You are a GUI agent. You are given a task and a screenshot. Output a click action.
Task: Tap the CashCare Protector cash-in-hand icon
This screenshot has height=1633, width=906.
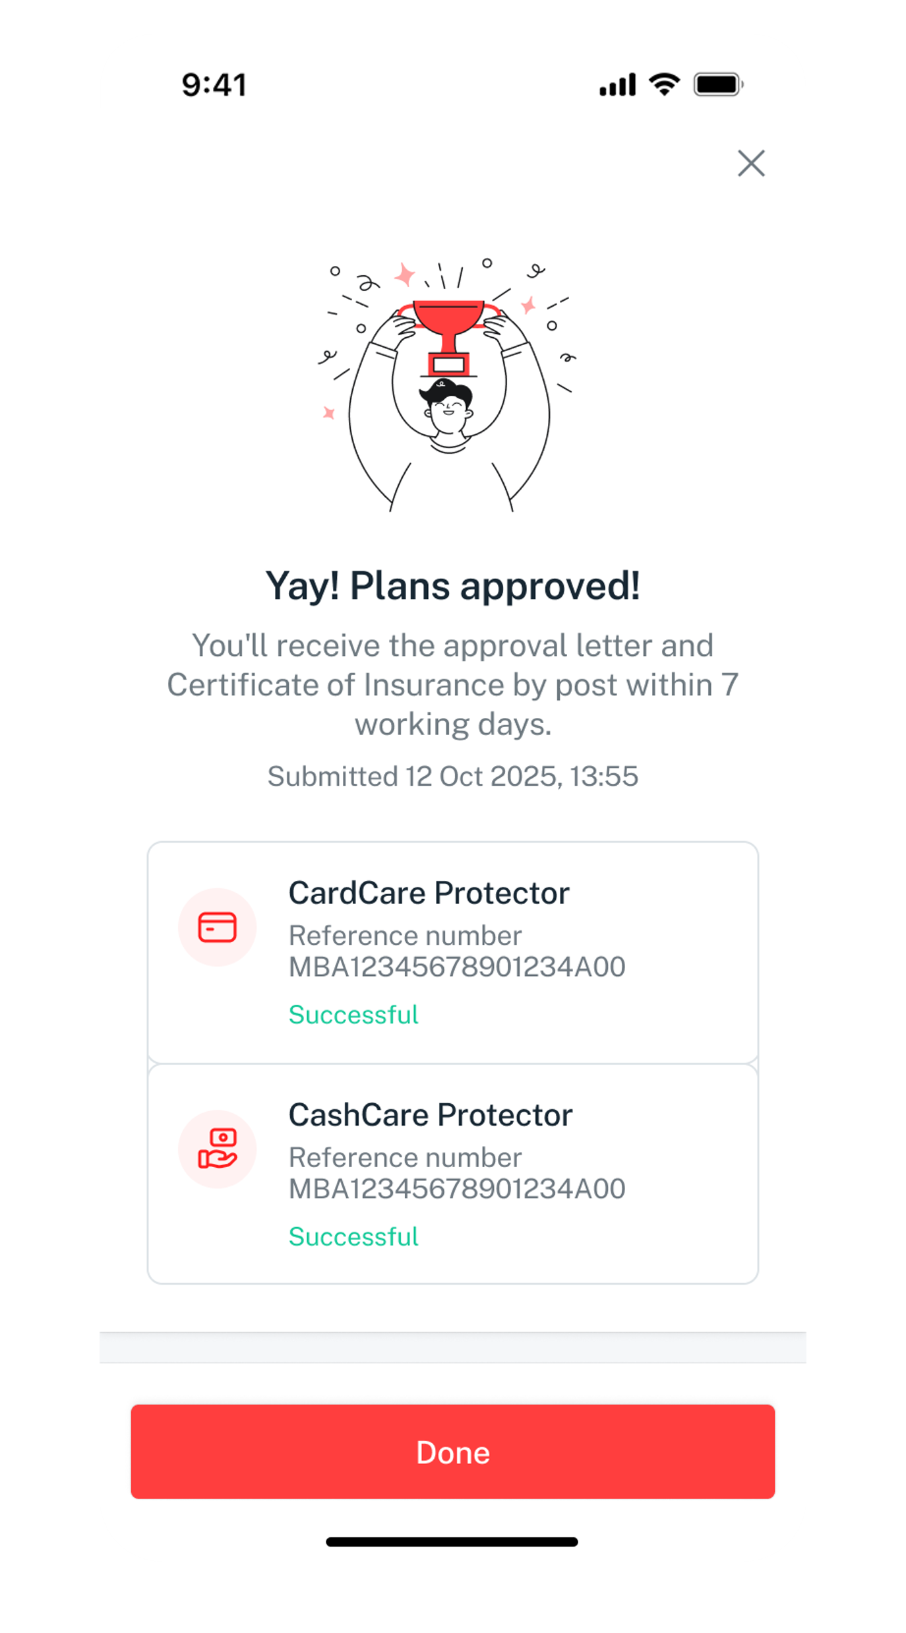pos(217,1148)
